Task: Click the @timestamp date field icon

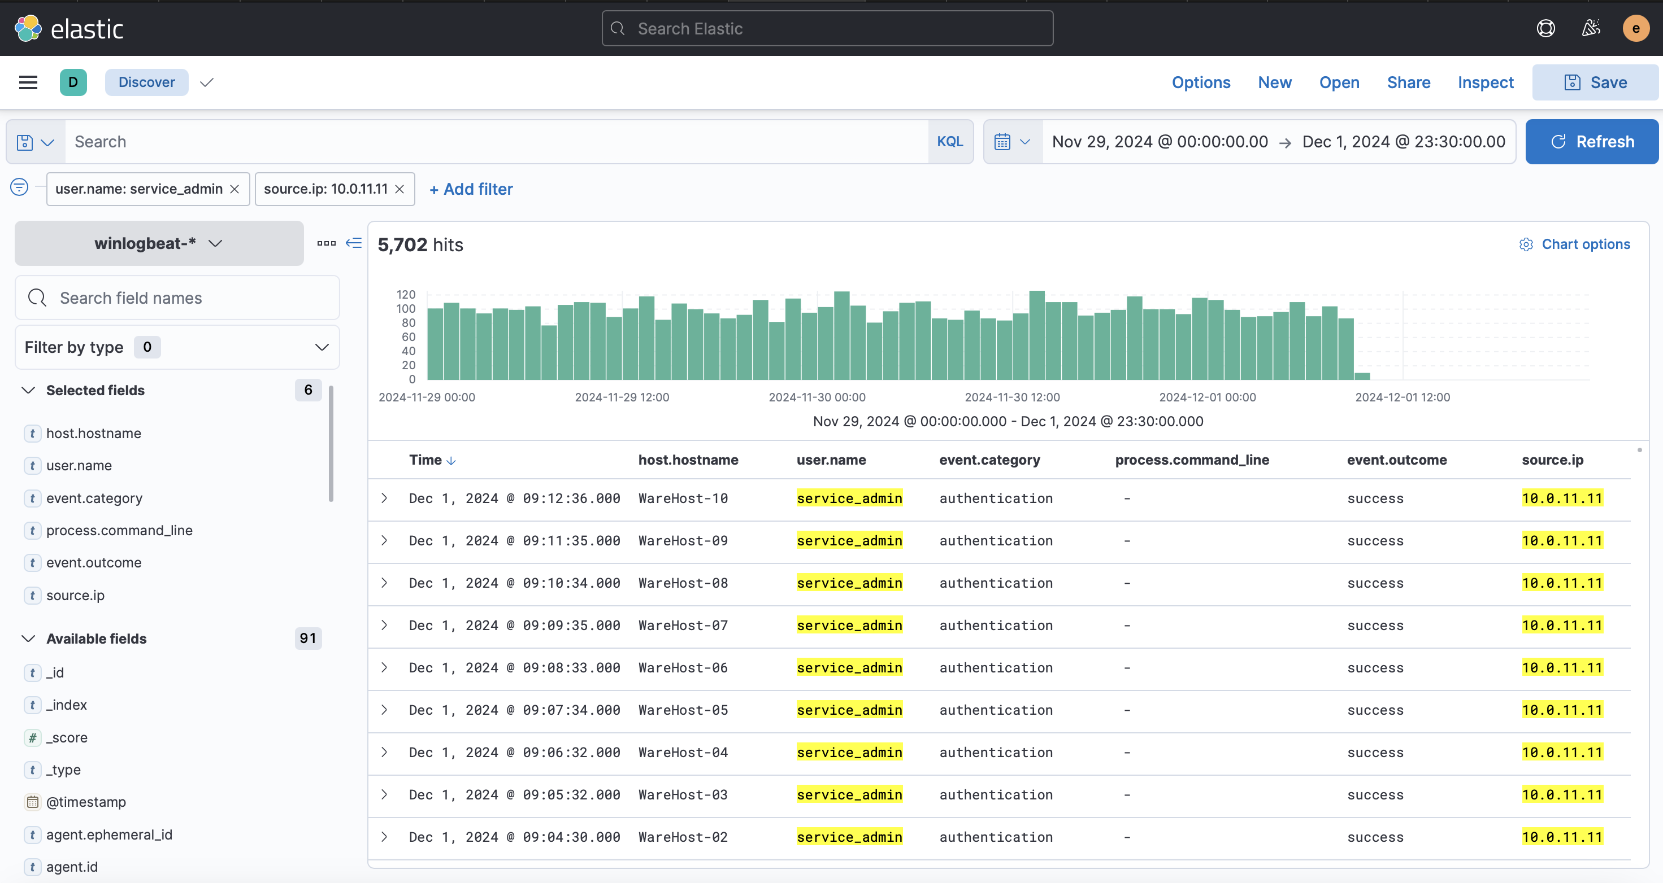Action: [x=32, y=802]
